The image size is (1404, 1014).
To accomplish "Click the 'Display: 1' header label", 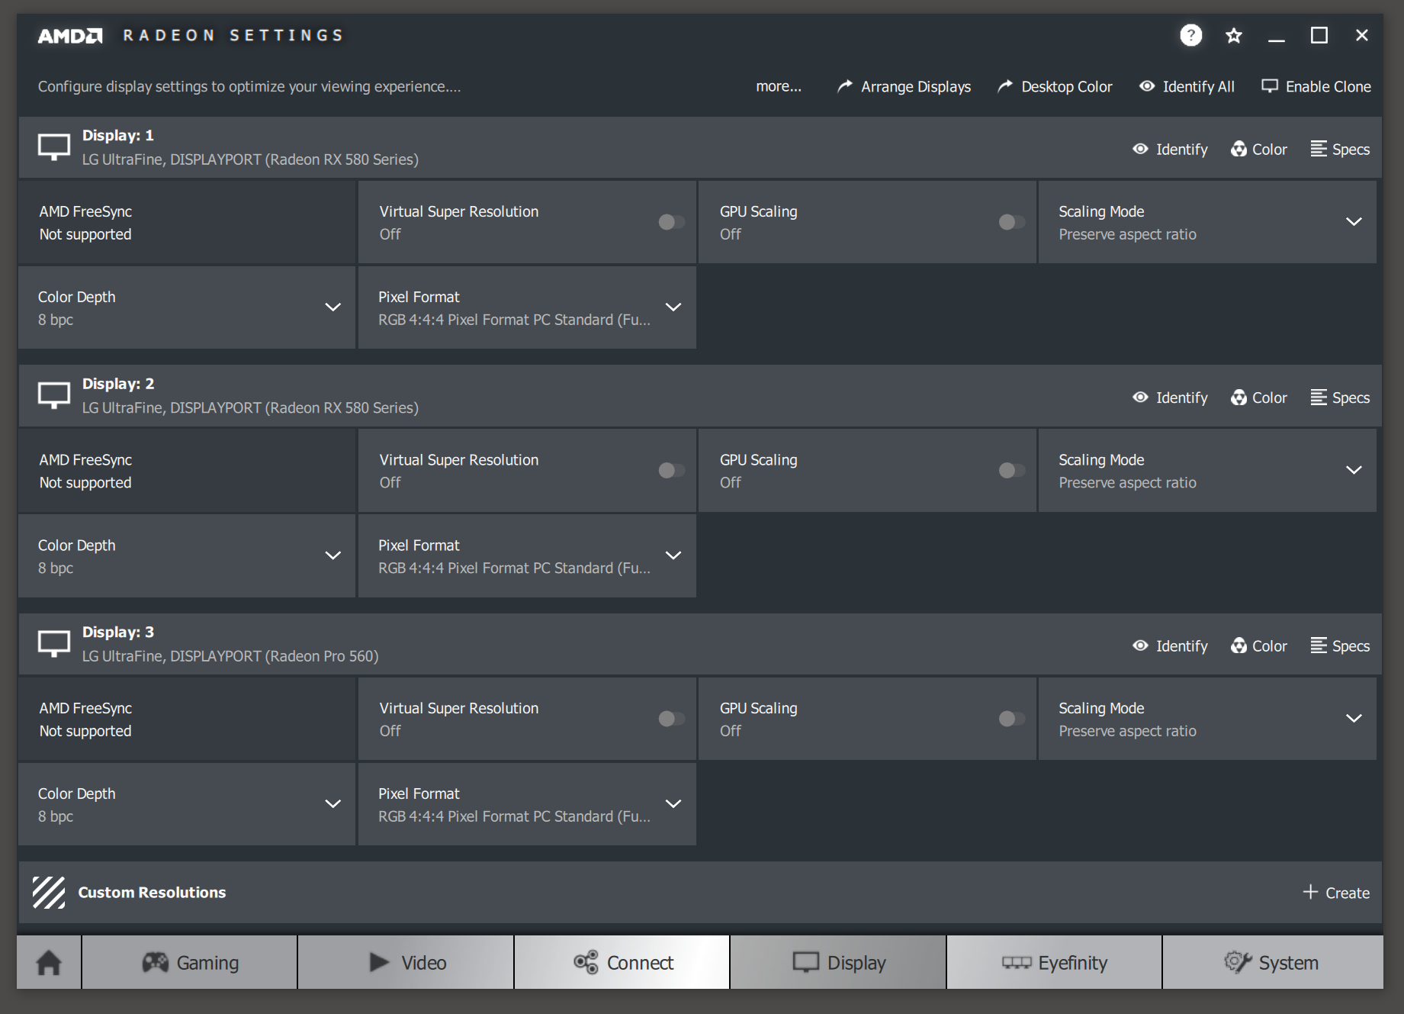I will (118, 135).
